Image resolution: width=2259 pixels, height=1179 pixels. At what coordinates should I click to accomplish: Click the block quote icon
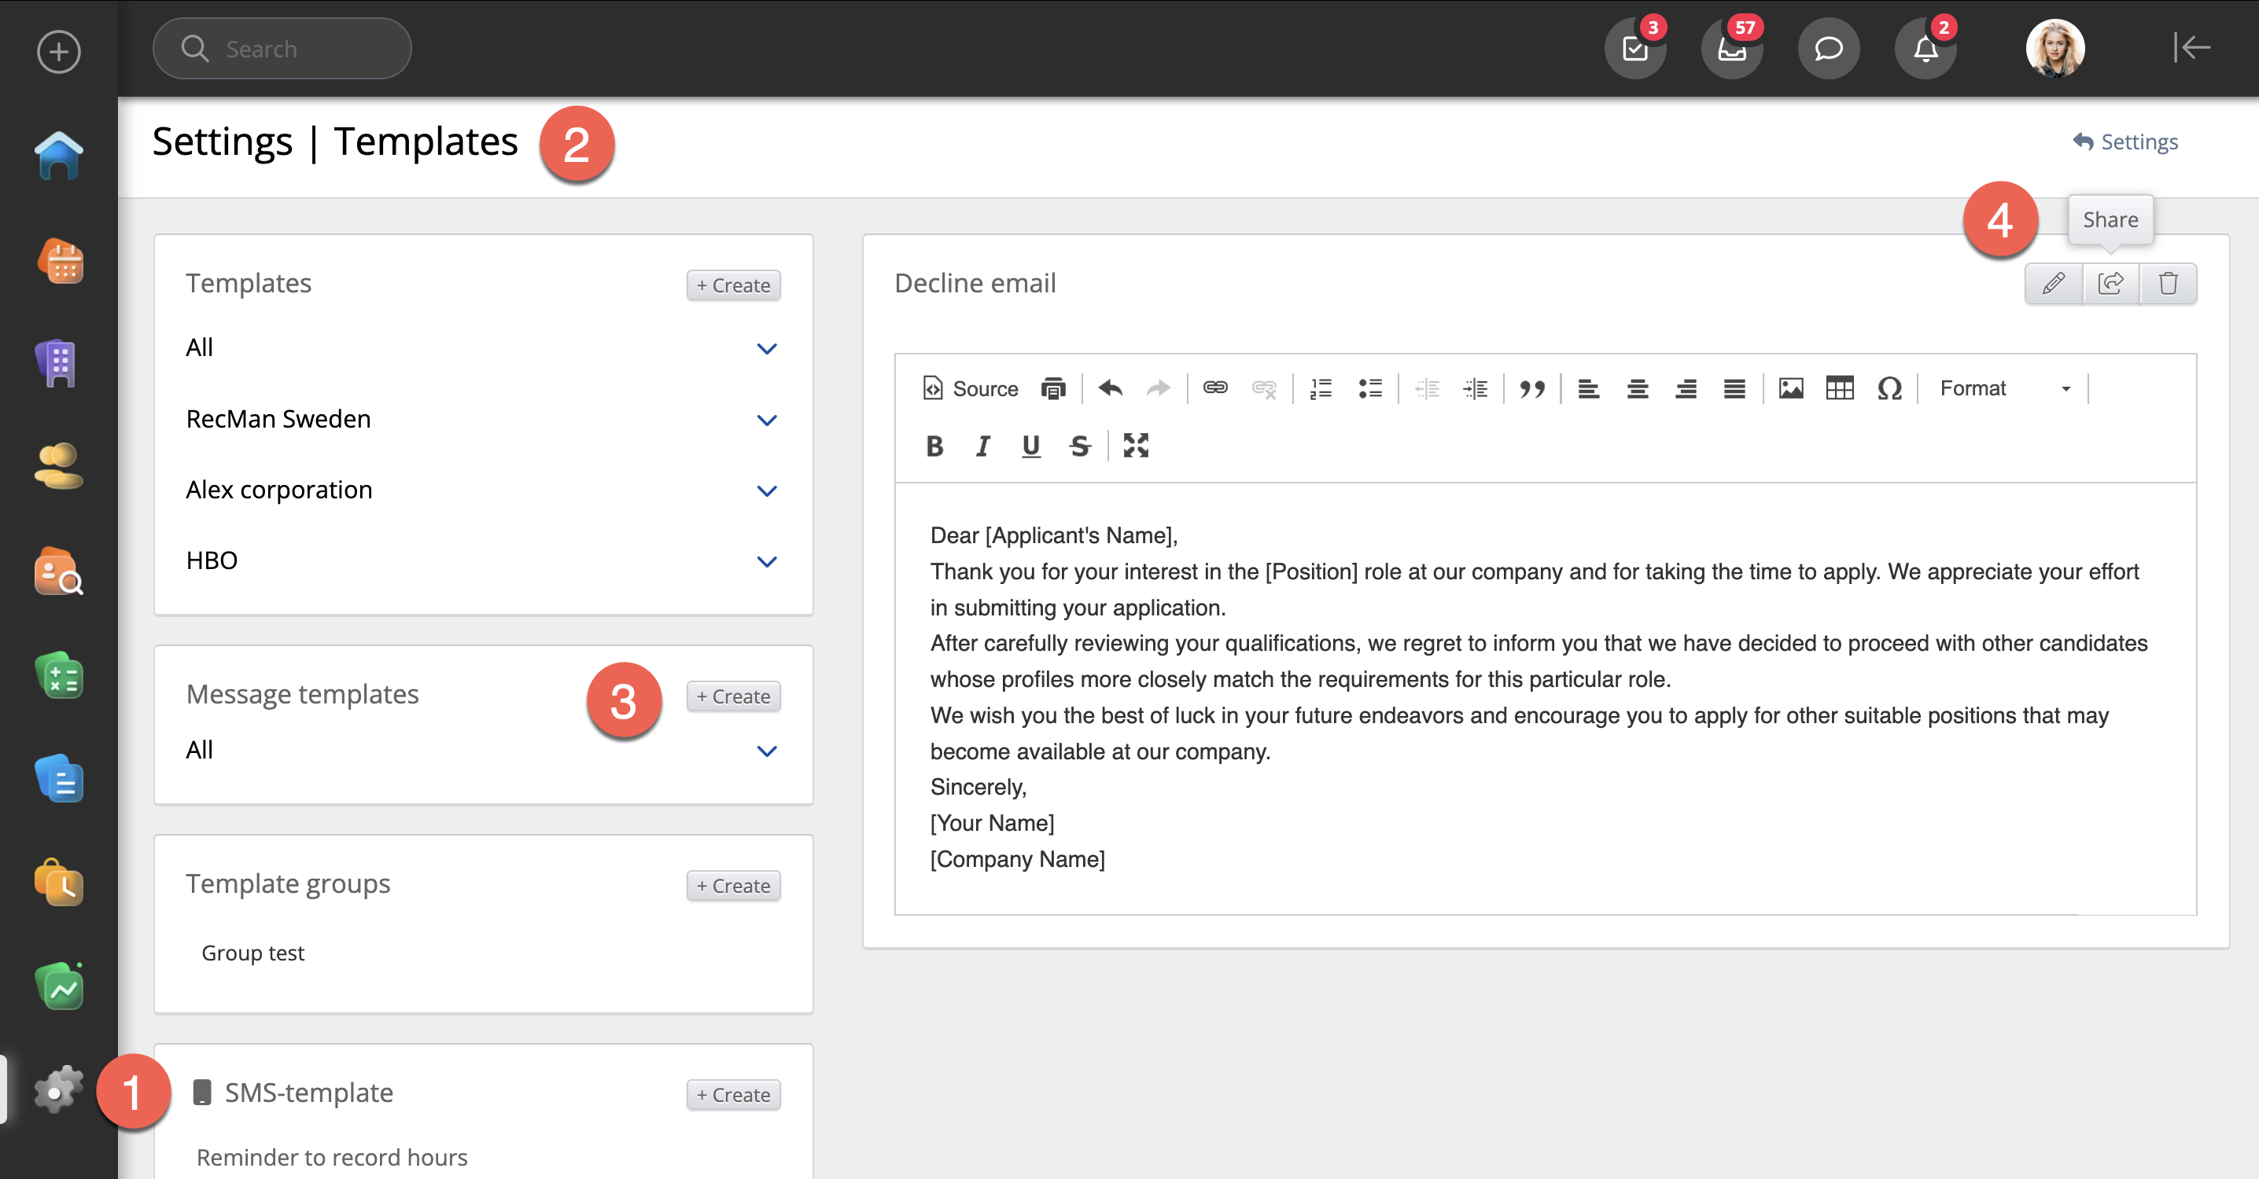(1532, 388)
